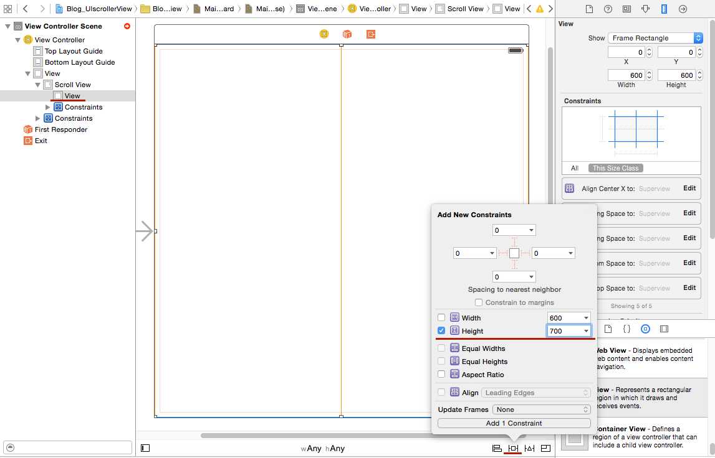Select yellow View Controller icon in scene dock
This screenshot has width=715, height=458.
(324, 34)
